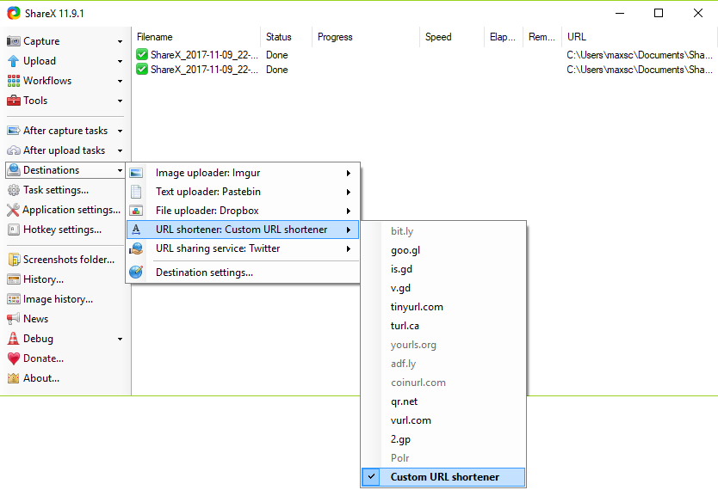
Task: Open Text uploader: Pastebin menu entry
Action: (x=243, y=192)
